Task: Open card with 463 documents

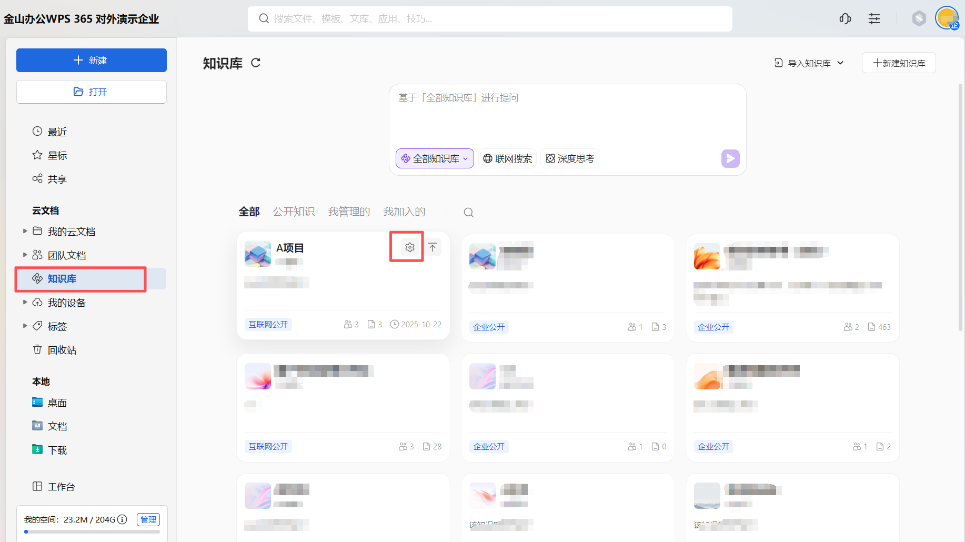Action: pyautogui.click(x=792, y=288)
